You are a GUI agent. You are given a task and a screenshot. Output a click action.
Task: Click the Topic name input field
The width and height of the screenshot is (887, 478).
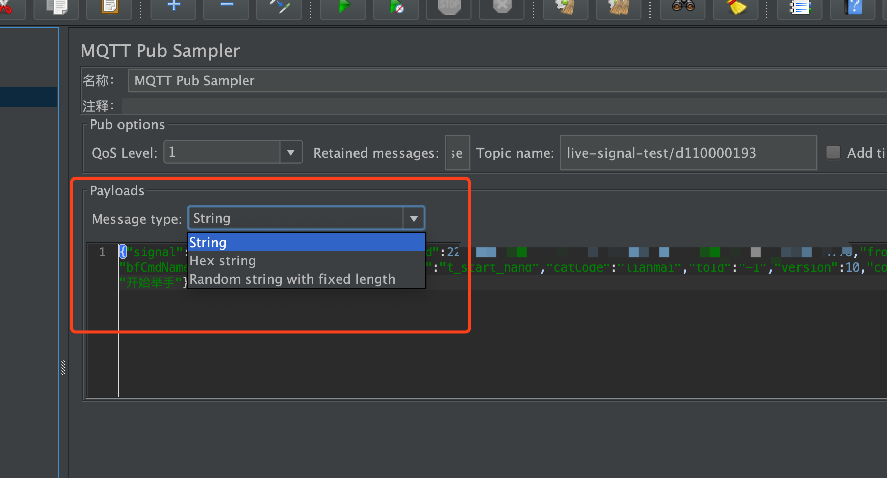688,153
